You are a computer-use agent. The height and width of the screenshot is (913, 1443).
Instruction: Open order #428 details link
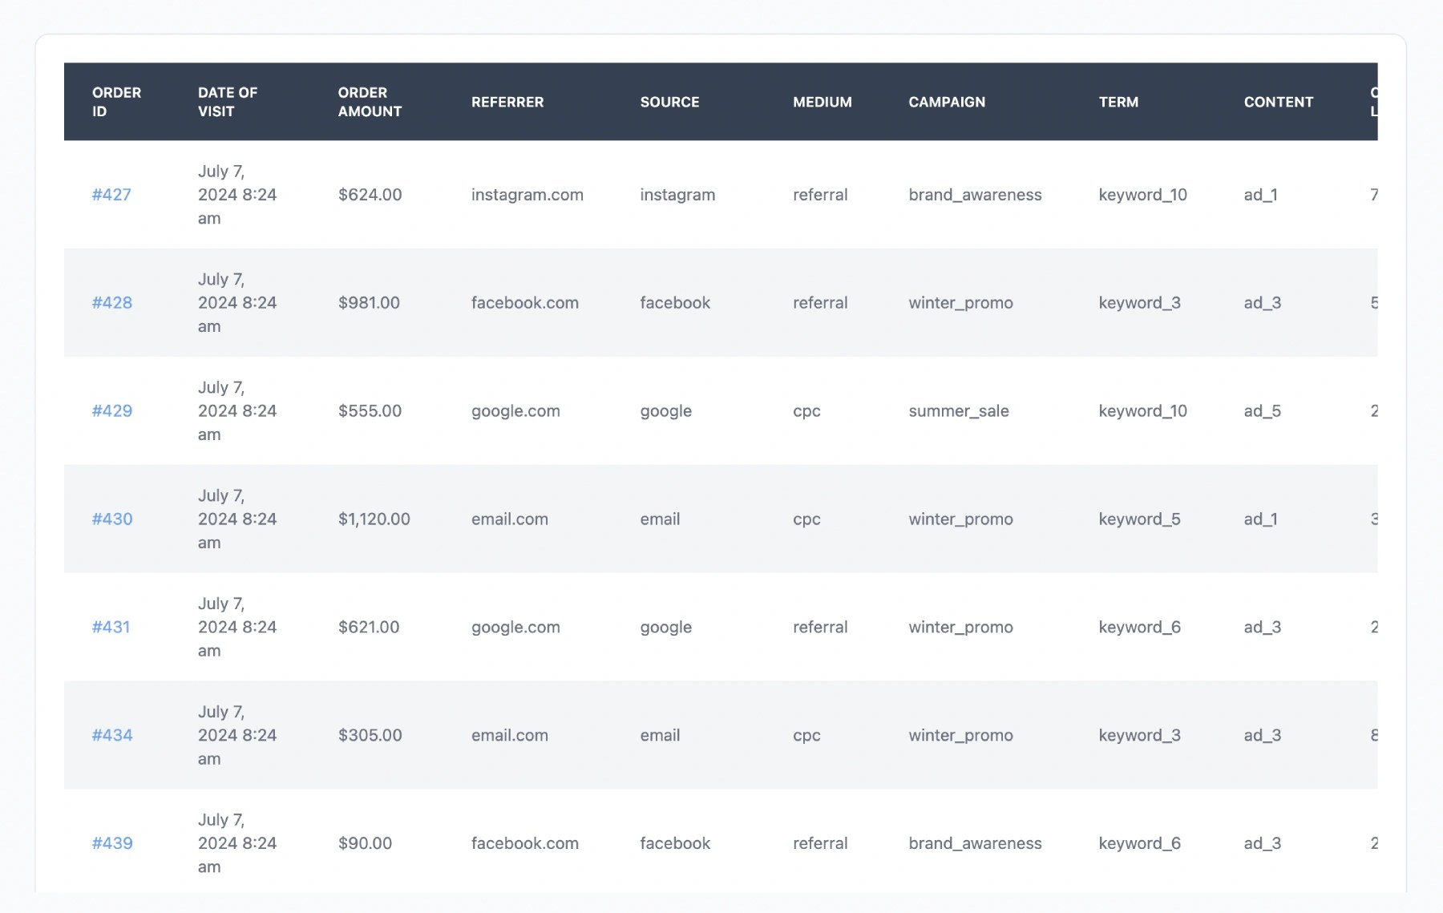point(112,303)
